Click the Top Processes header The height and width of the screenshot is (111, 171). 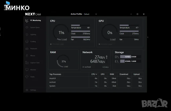[55, 74]
